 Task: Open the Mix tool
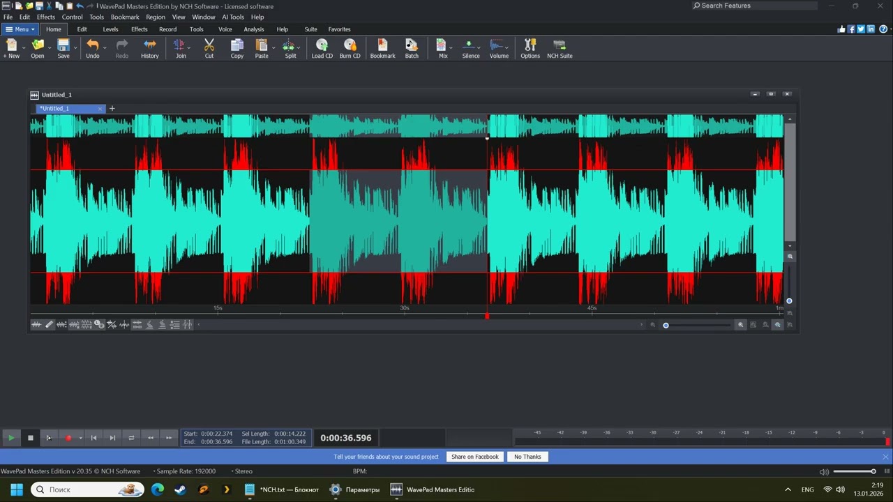point(442,49)
